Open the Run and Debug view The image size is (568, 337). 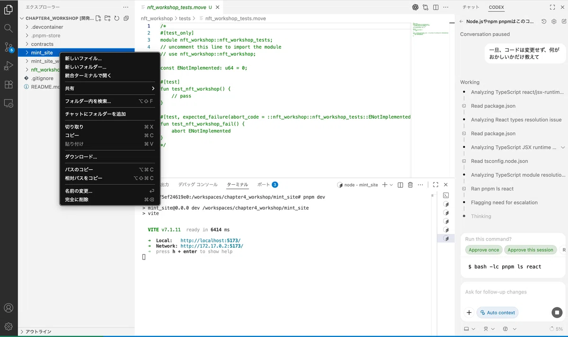click(x=9, y=66)
